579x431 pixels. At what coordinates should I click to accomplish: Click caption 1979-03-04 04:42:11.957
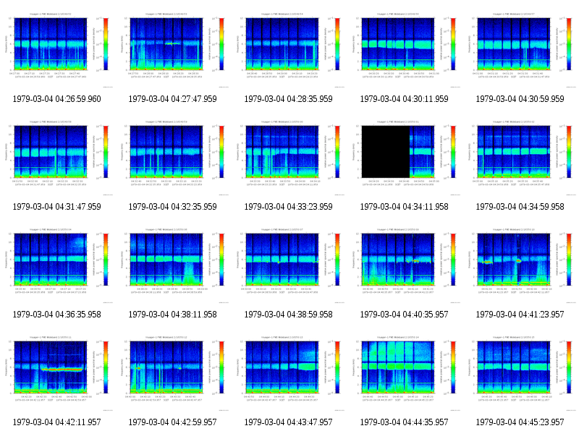(x=56, y=422)
